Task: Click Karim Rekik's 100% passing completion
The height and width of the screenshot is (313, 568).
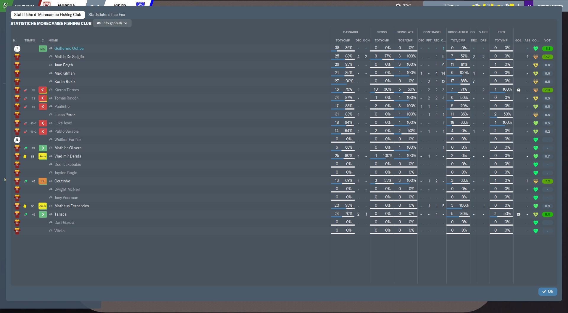Action: tap(348, 81)
